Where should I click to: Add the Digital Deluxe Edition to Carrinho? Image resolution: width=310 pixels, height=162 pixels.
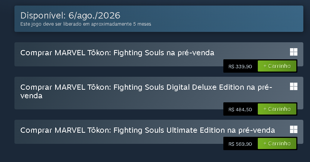277,109
